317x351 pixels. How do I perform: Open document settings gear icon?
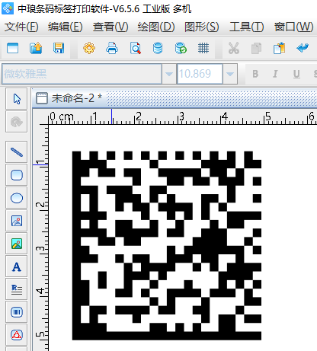pyautogui.click(x=89, y=48)
